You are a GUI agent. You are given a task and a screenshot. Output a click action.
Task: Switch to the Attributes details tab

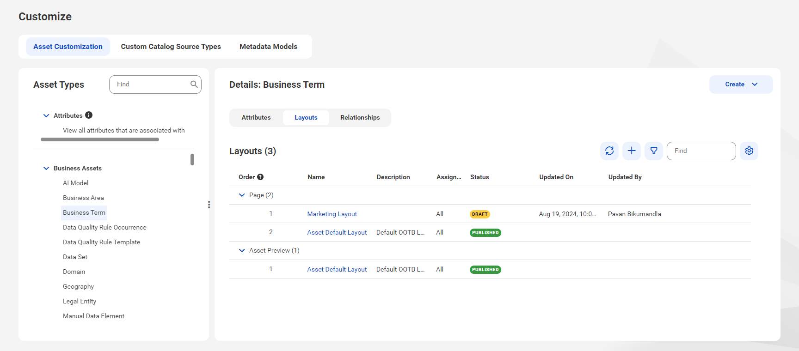[x=256, y=117]
